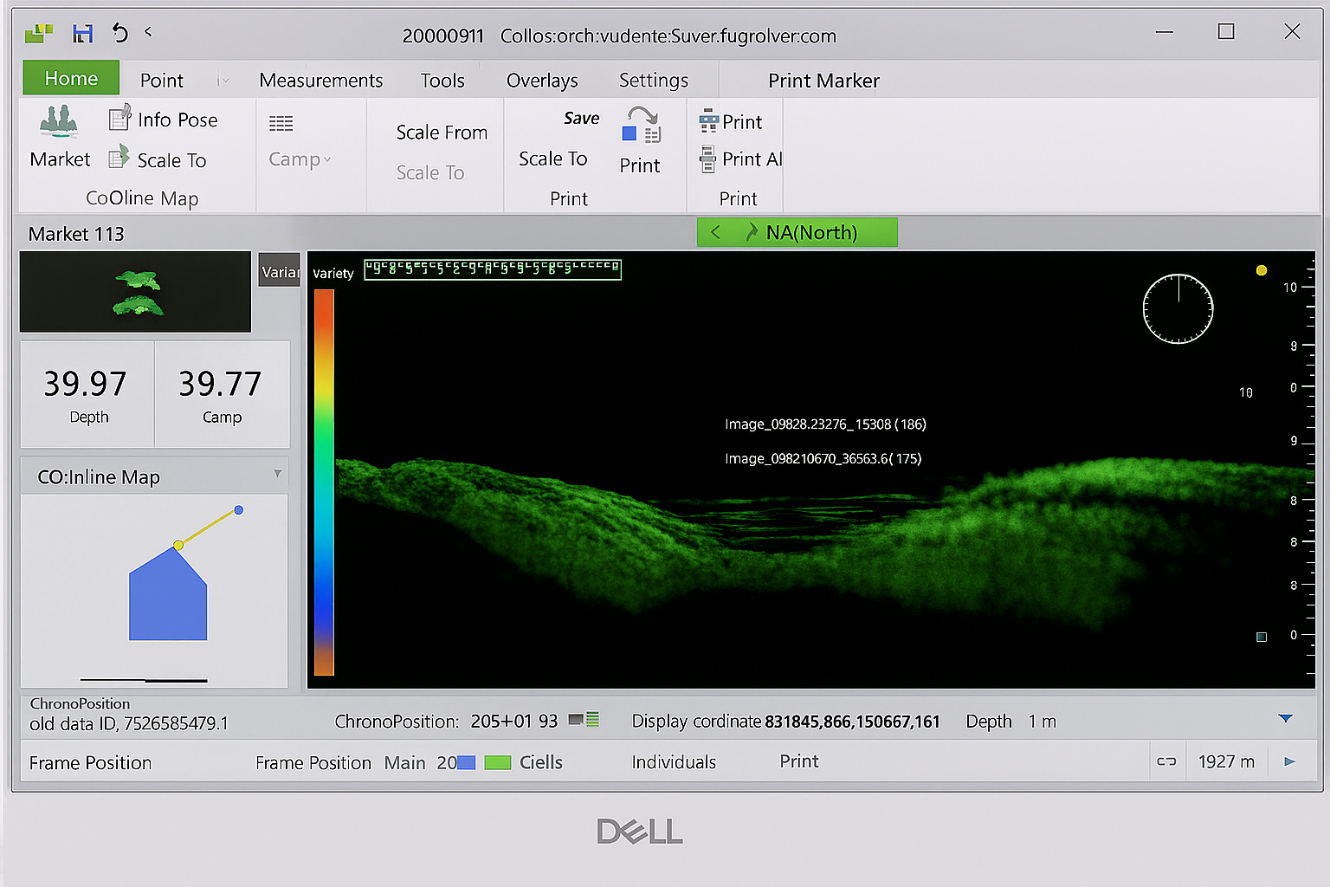Click the 39.77 Camp value box

(222, 394)
